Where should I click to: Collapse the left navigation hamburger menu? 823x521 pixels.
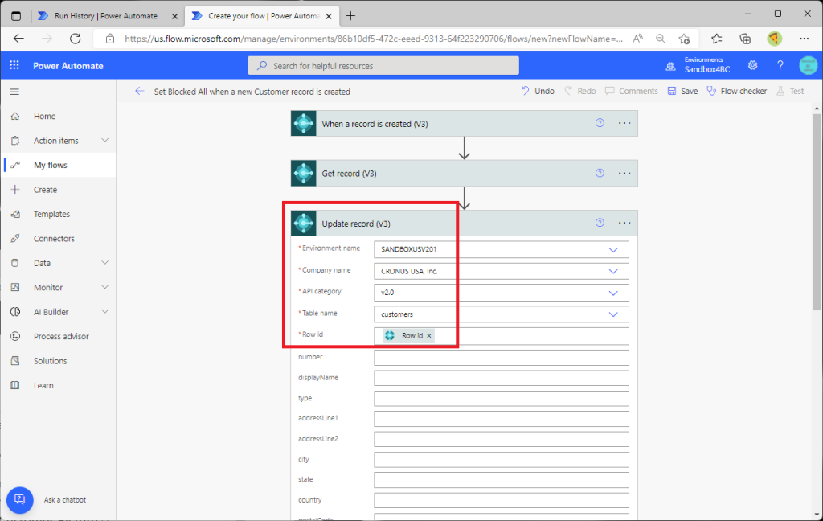pyautogui.click(x=14, y=92)
